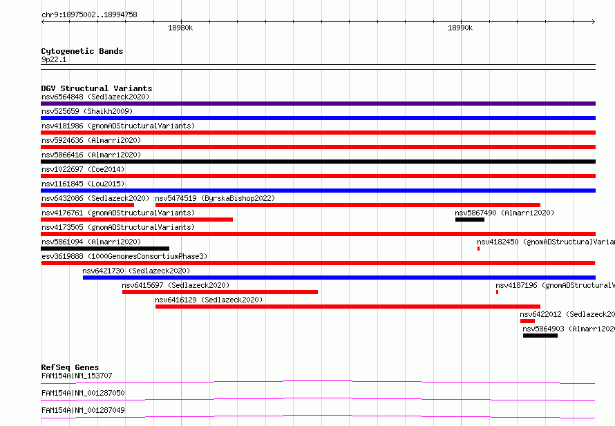Click the chr9:18975002..18994758 coordinate text
Viewport: 615px width, 426px height.
[x=89, y=14]
